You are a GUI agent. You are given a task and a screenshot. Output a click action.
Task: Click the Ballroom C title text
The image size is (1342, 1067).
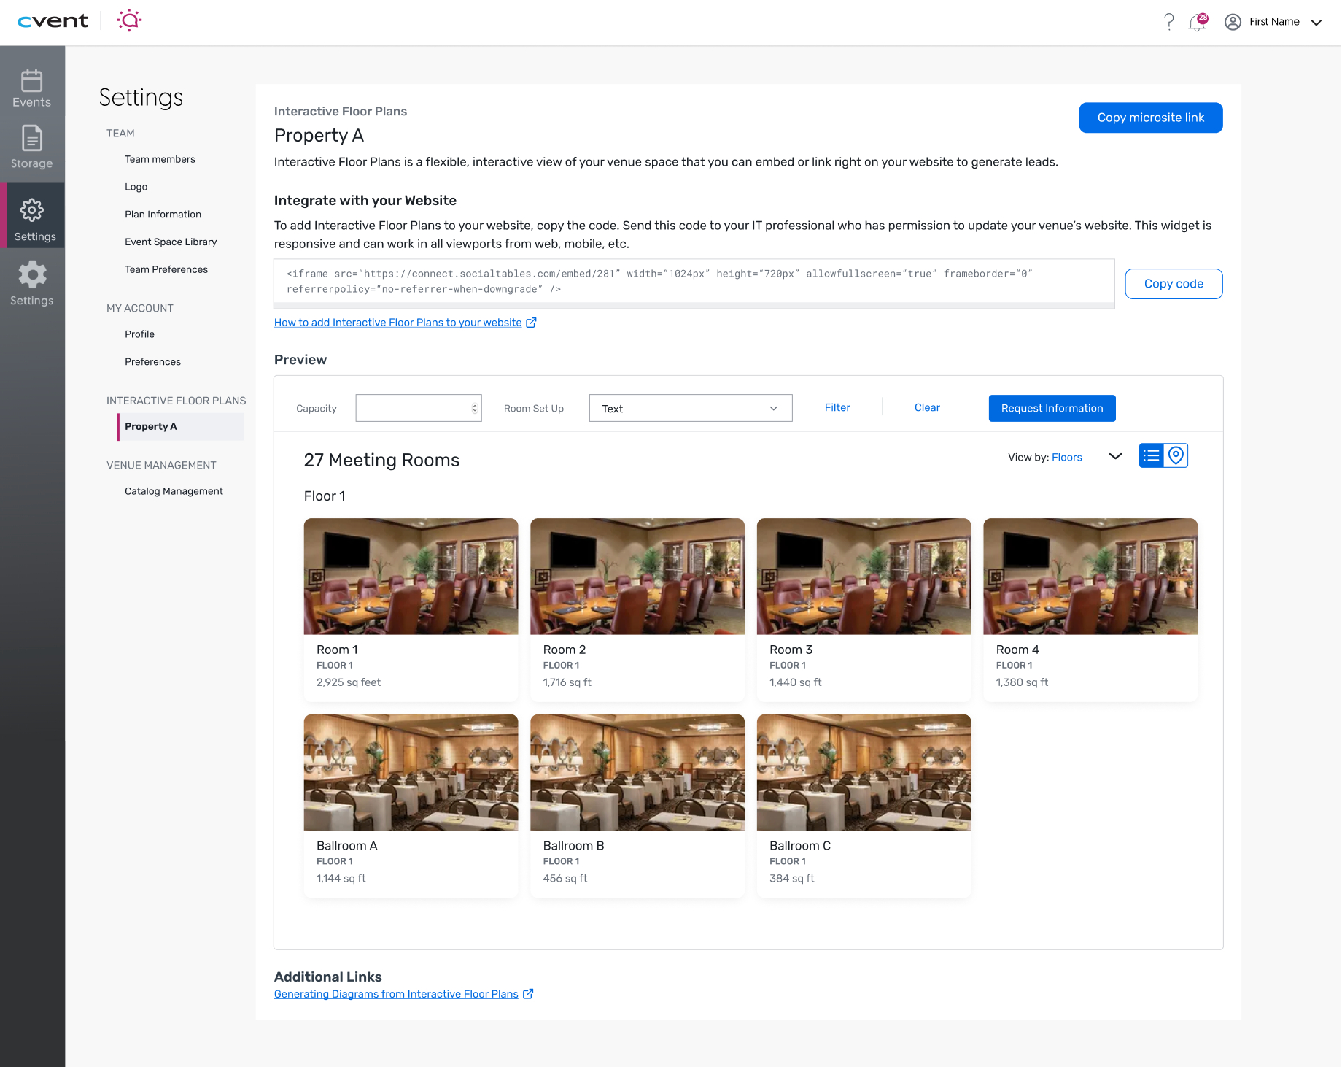pyautogui.click(x=800, y=846)
